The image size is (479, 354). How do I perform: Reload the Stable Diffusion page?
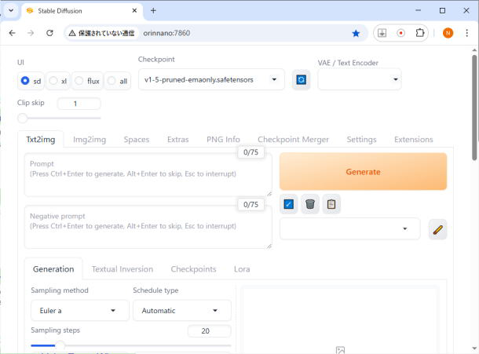click(50, 33)
